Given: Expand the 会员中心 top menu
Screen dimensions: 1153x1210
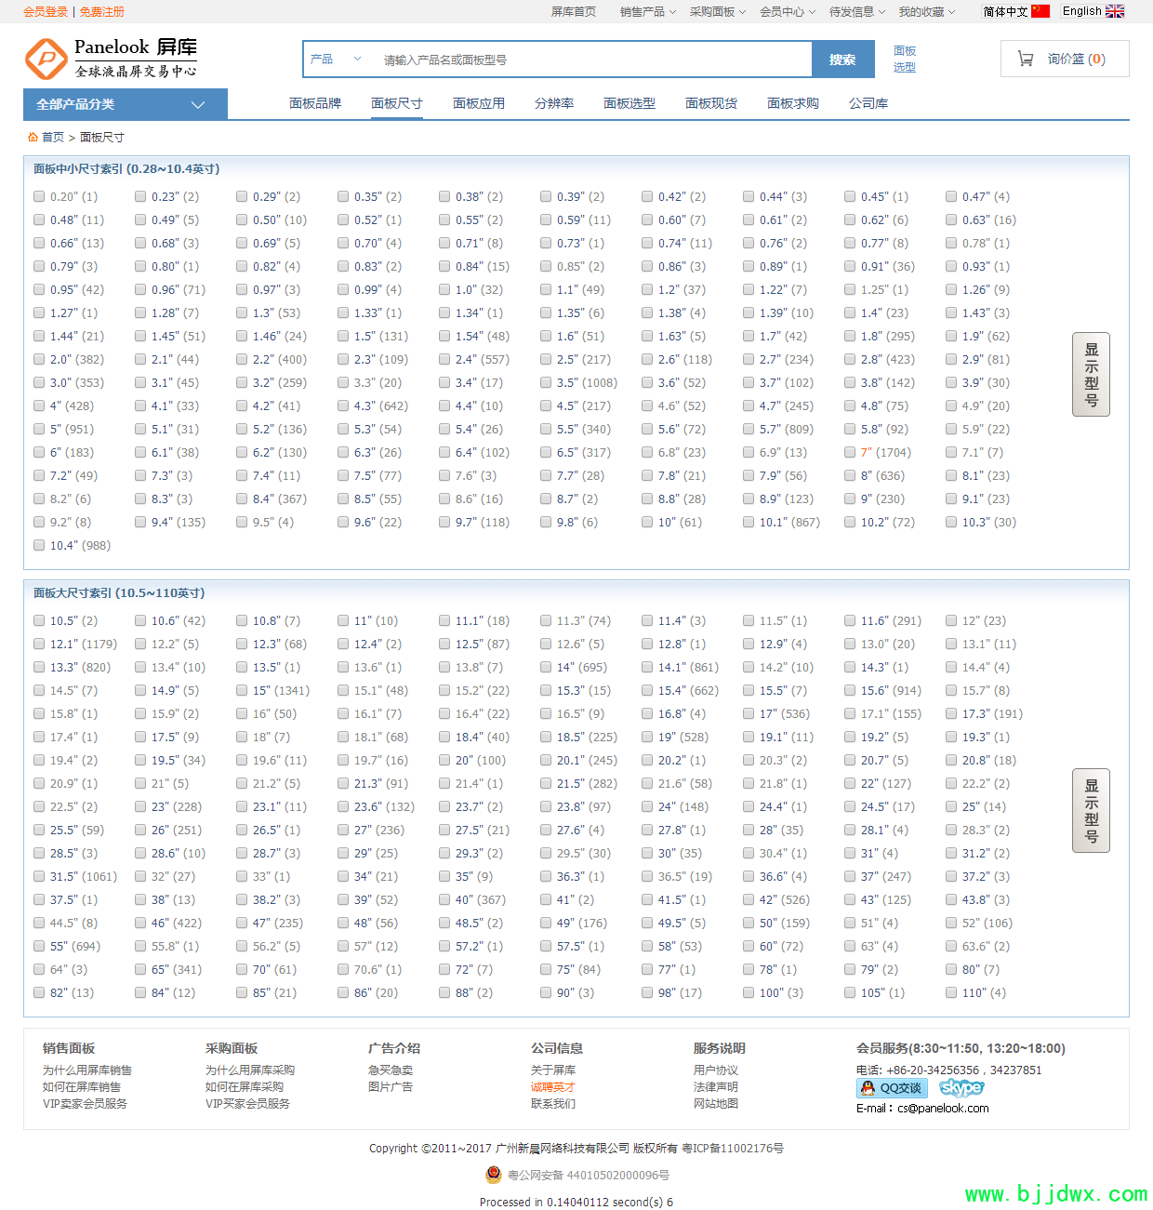Looking at the screenshot, I should point(787,12).
